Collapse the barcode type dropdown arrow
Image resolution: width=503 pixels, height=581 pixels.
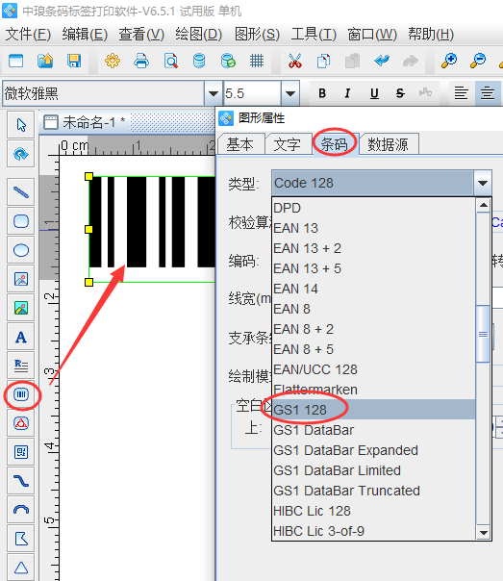pos(482,183)
